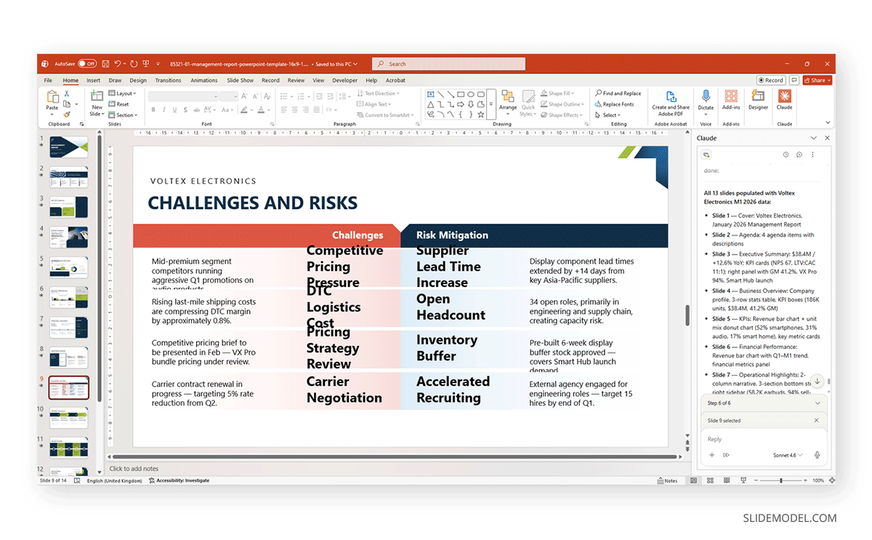Switch to the Slide Show tab
This screenshot has height=540, width=872.
coord(241,81)
